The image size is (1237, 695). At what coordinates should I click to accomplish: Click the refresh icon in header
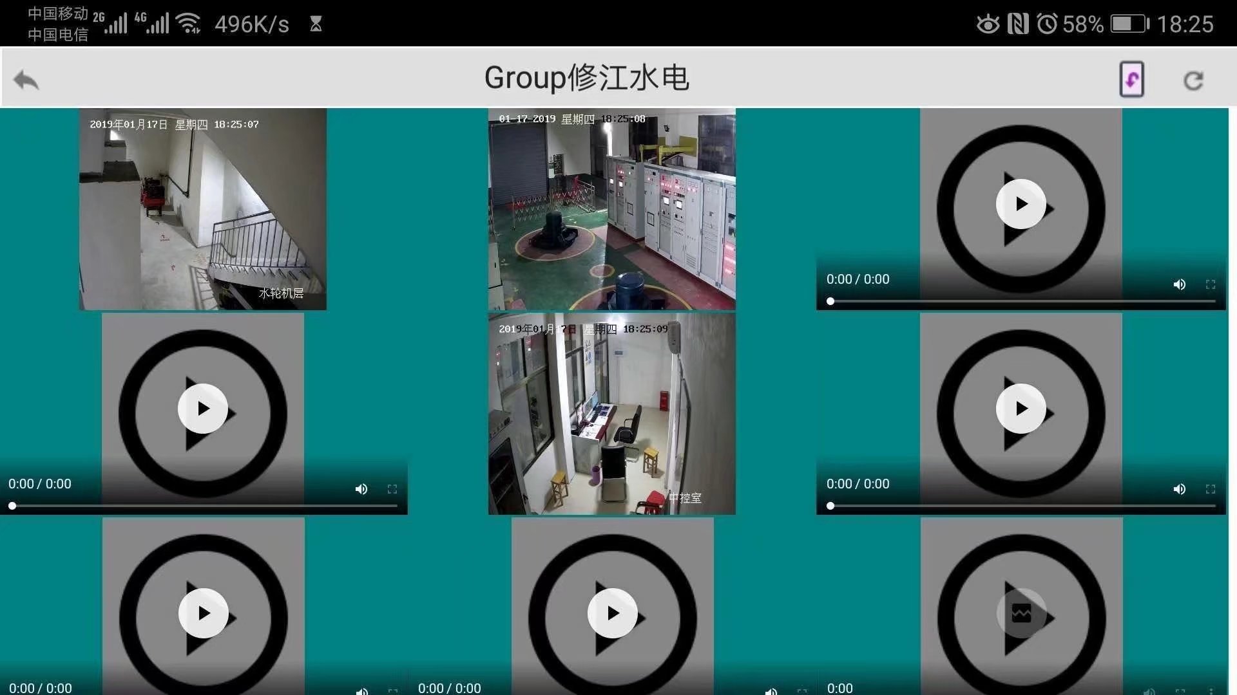(1193, 80)
